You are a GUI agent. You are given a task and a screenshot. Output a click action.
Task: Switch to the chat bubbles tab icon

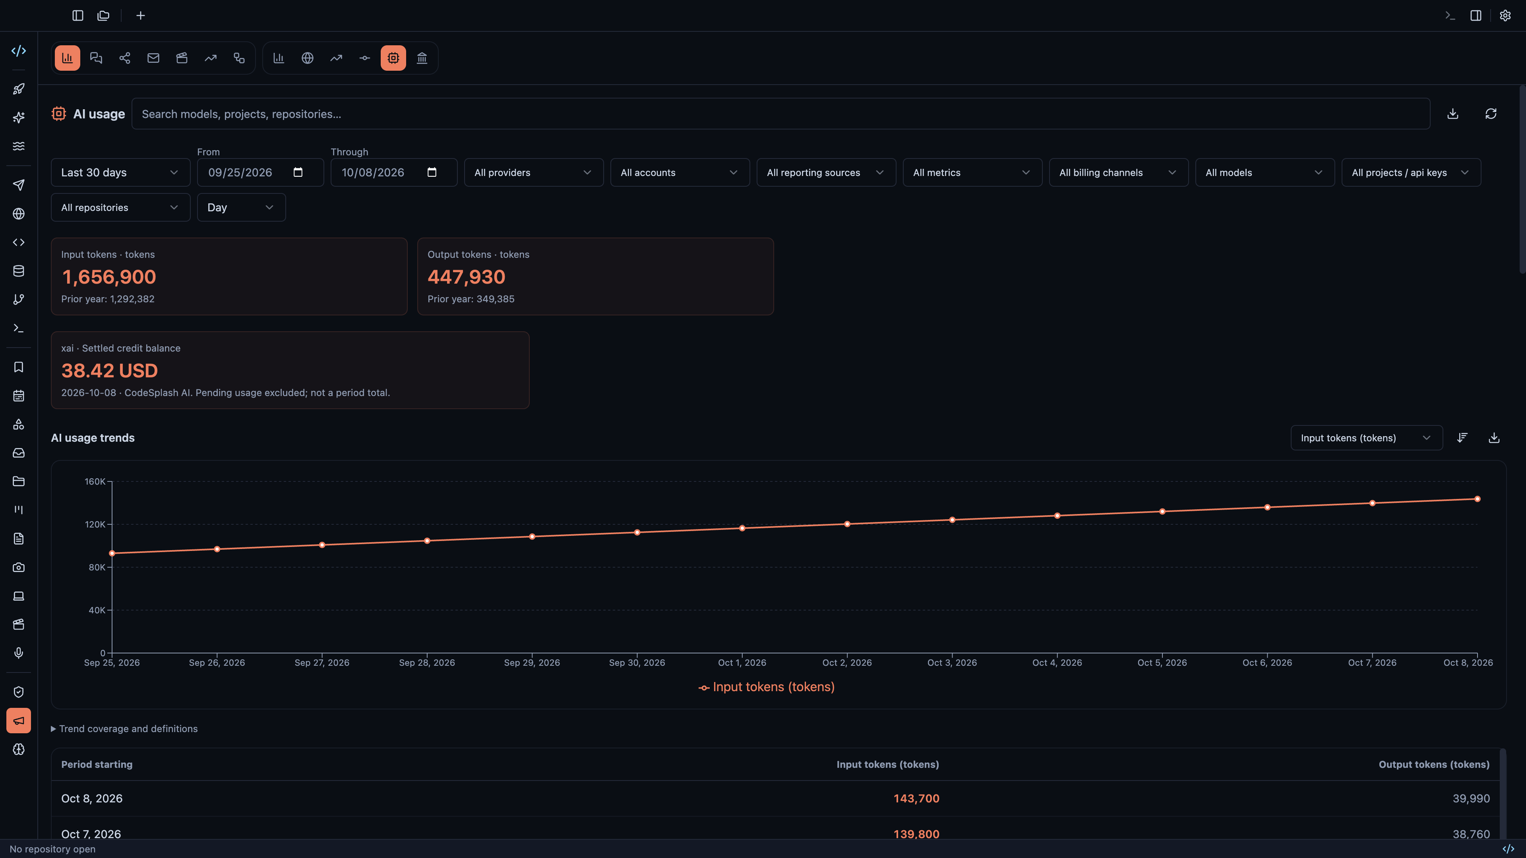96,58
